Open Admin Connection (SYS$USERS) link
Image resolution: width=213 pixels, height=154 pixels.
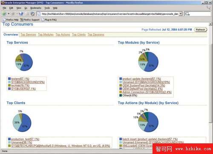click(147, 92)
